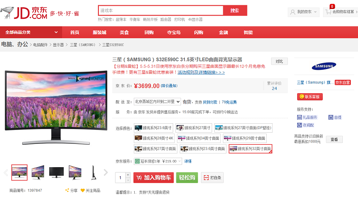Click breadcrumb 电脑、办公
Screen dimensions: 358x203
click(15, 44)
